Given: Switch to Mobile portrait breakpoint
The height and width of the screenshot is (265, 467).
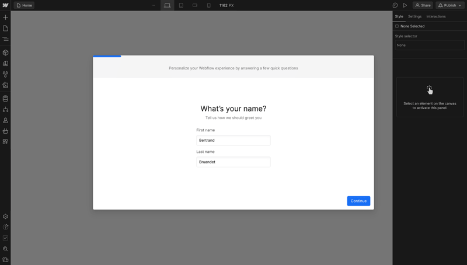Looking at the screenshot, I should pyautogui.click(x=209, y=5).
